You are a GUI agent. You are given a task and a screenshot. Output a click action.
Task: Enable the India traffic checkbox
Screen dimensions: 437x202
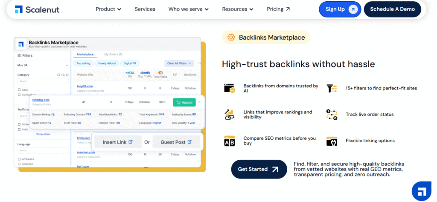[19, 130]
